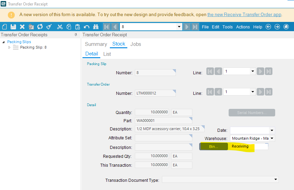
Task: Save the record with floppy disk icon
Action: (13, 27)
